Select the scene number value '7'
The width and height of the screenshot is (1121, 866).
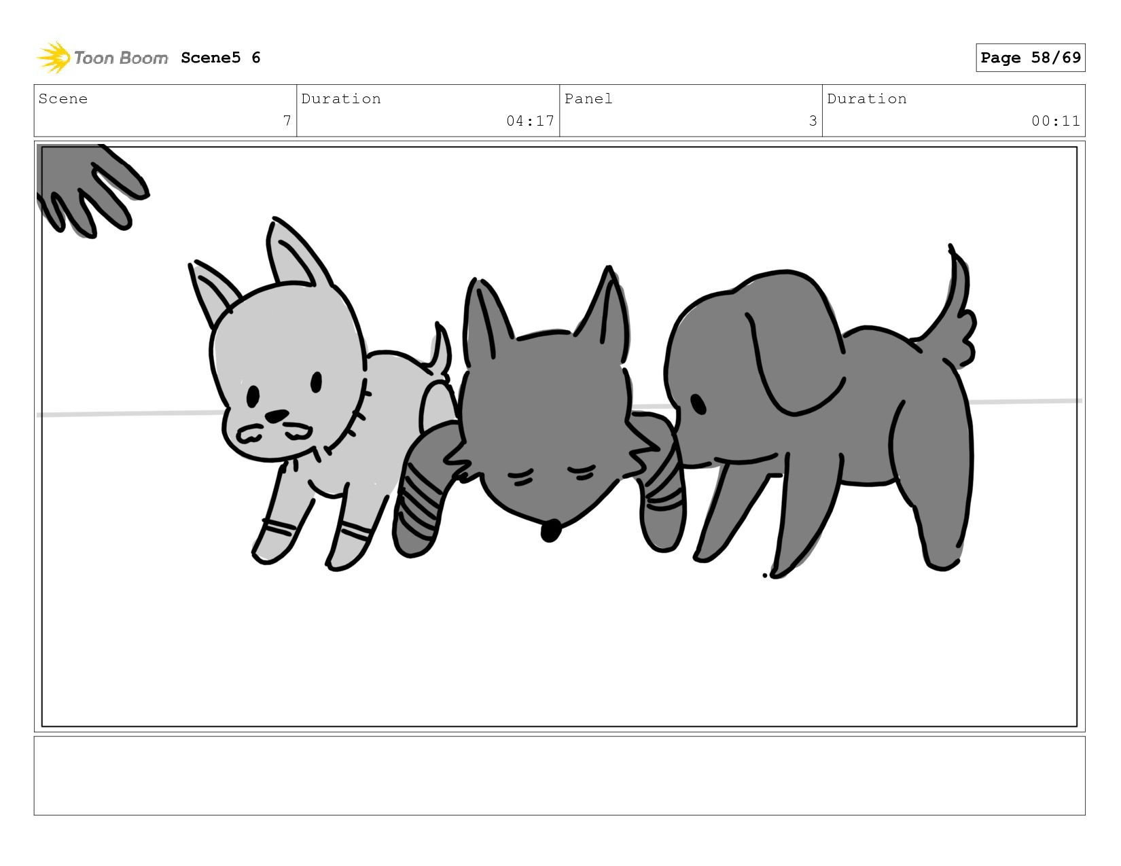coord(287,121)
